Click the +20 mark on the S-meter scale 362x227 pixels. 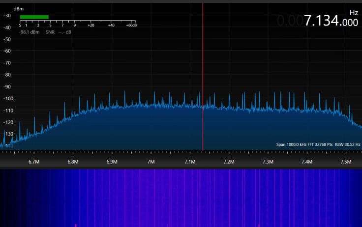[91, 25]
